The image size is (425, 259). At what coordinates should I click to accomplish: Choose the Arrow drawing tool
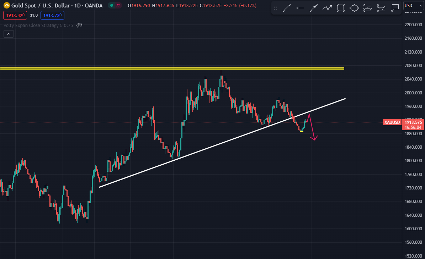[x=313, y=8]
